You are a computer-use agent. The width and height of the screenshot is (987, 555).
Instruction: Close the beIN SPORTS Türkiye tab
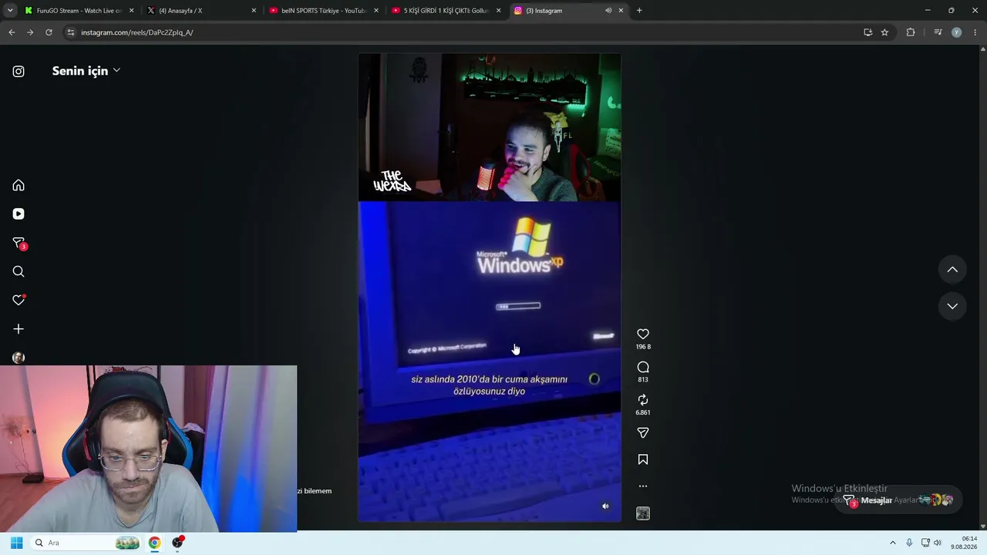[376, 11]
